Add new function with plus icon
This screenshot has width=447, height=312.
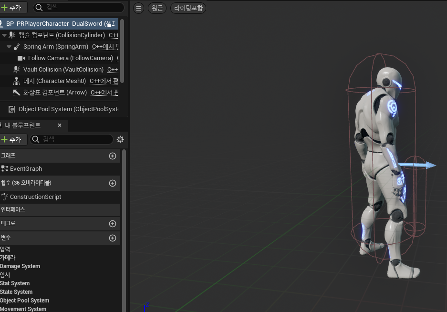pyautogui.click(x=113, y=183)
